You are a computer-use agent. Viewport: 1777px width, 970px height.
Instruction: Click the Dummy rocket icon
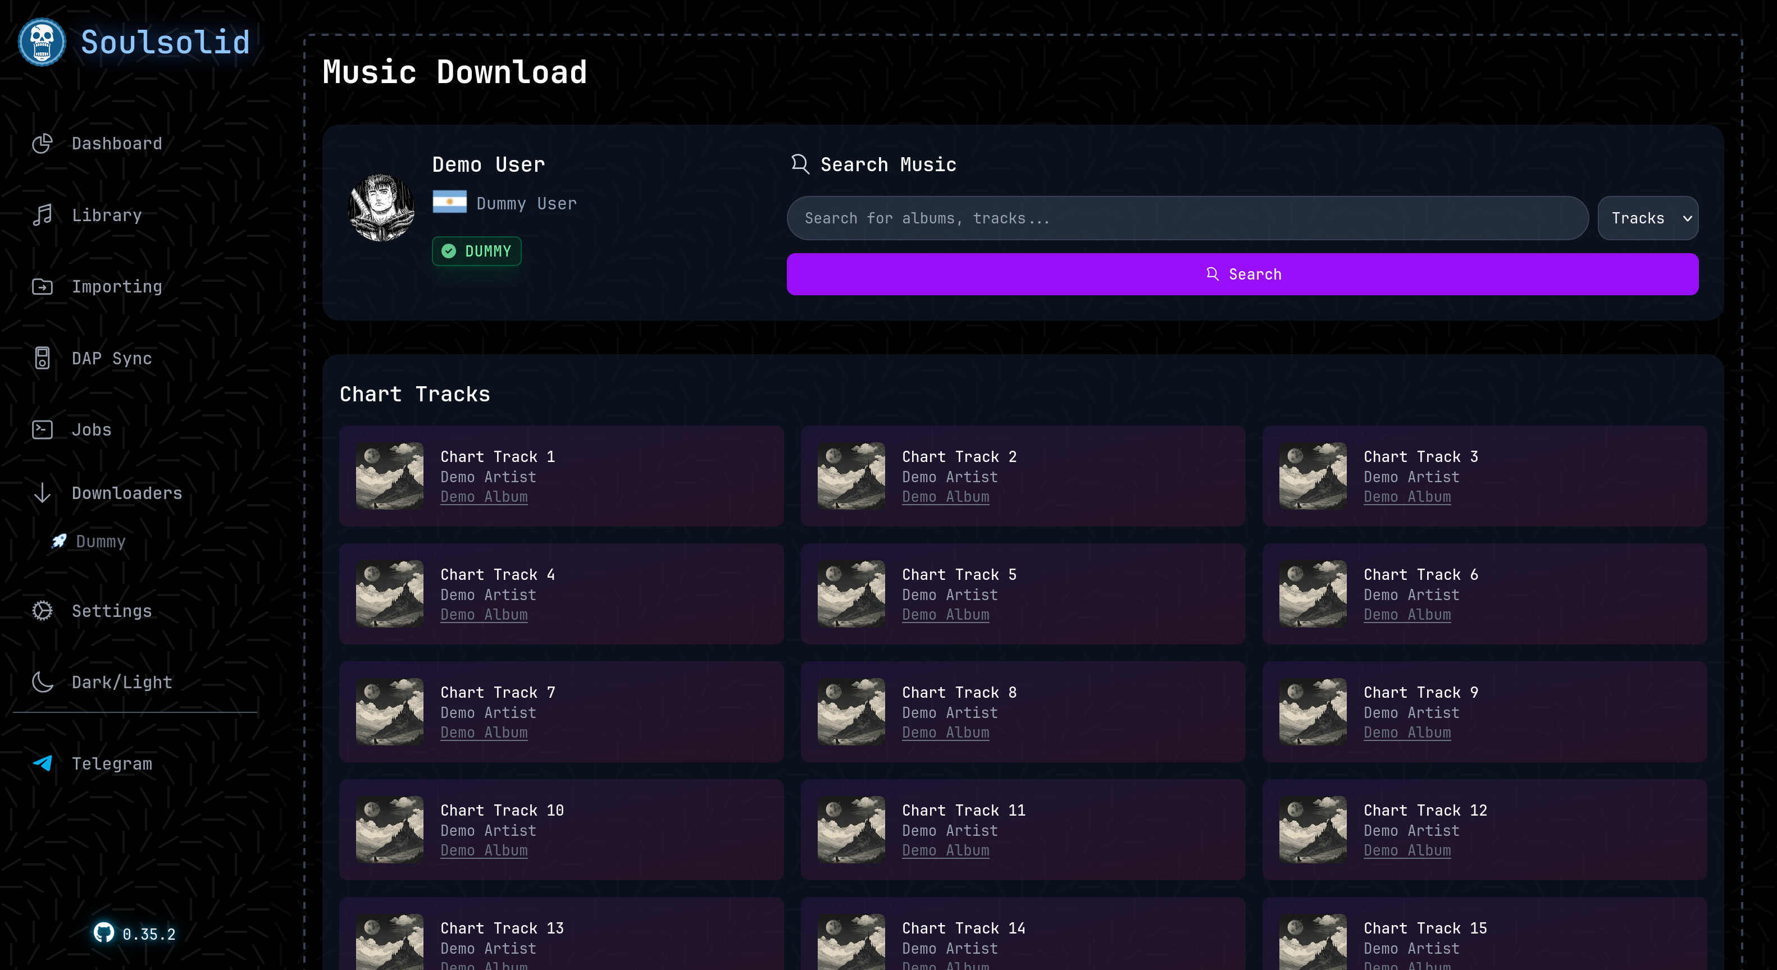[58, 541]
